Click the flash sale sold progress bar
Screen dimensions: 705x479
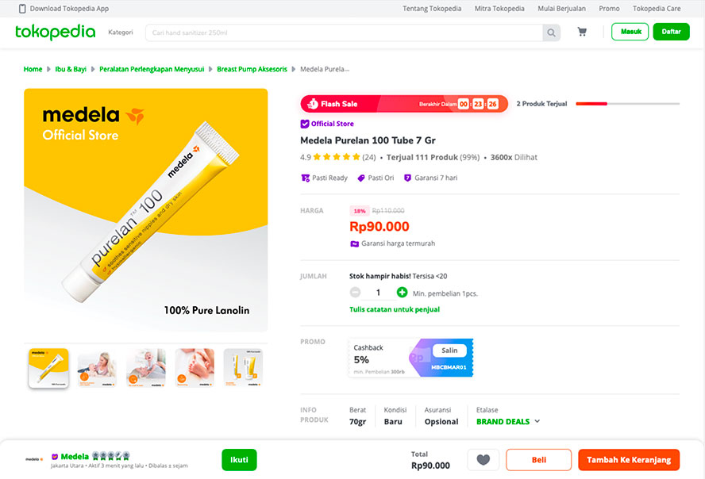[627, 104]
